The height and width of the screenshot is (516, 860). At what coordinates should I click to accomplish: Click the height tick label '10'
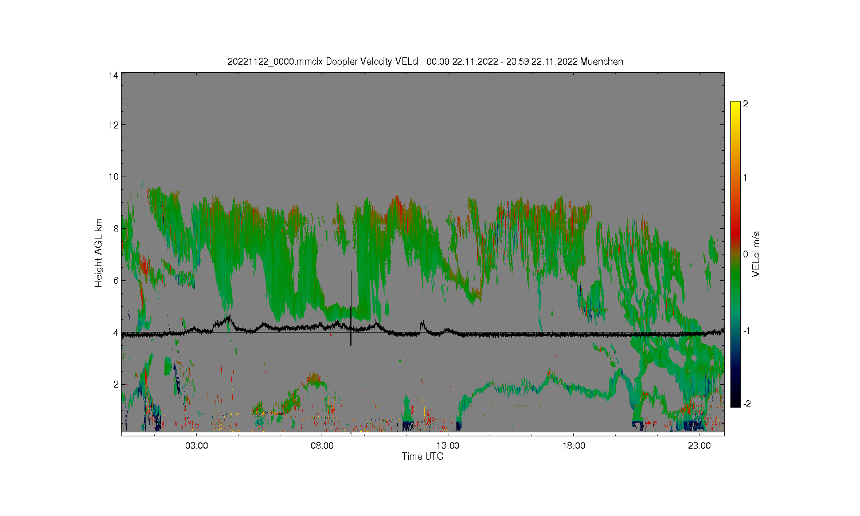[x=114, y=177]
